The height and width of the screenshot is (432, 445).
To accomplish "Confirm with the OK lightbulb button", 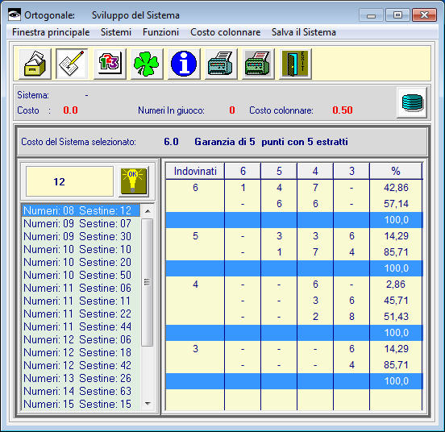I will pos(134,181).
